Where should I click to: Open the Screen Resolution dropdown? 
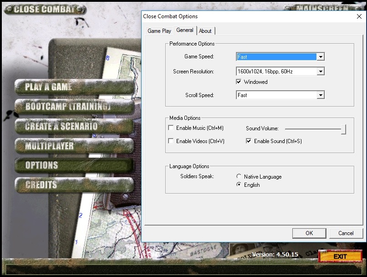point(321,72)
